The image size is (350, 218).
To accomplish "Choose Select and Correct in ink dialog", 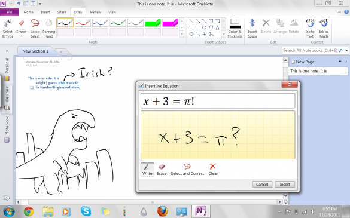I will 187,170.
